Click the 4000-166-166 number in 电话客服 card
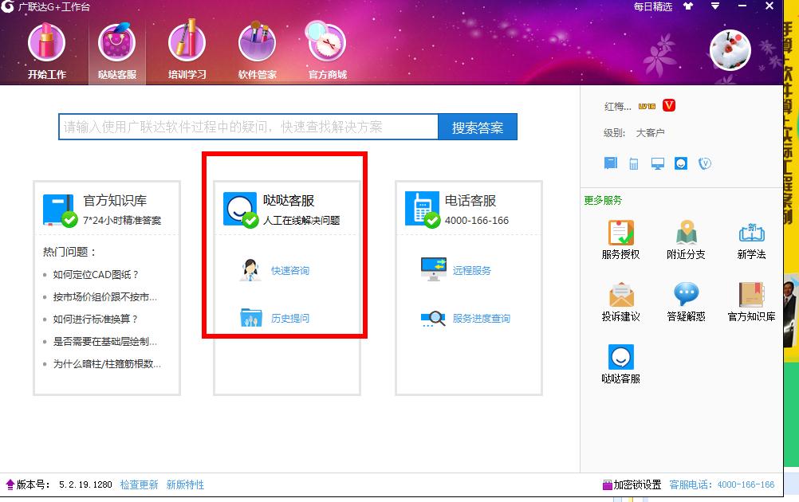 [x=476, y=221]
